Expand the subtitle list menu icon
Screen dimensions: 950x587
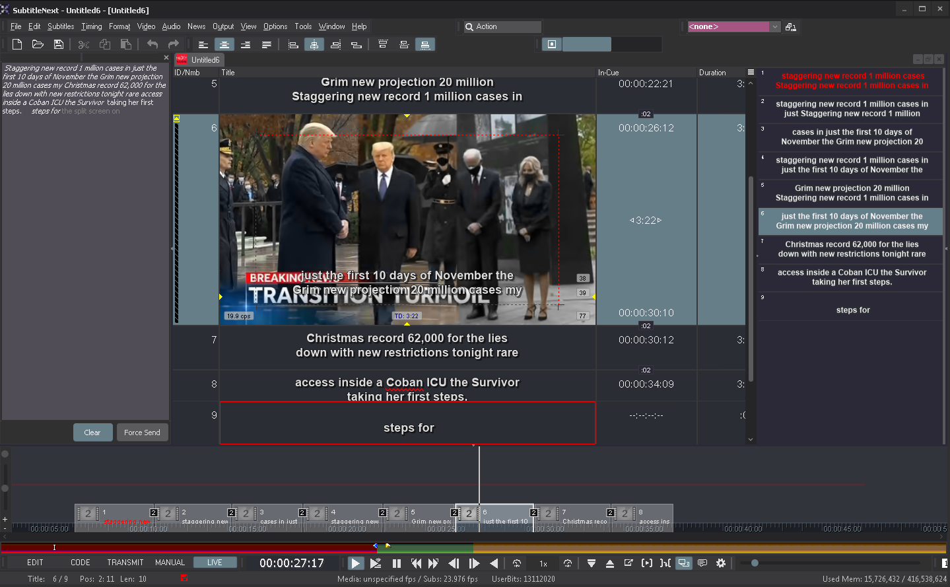[x=751, y=72]
